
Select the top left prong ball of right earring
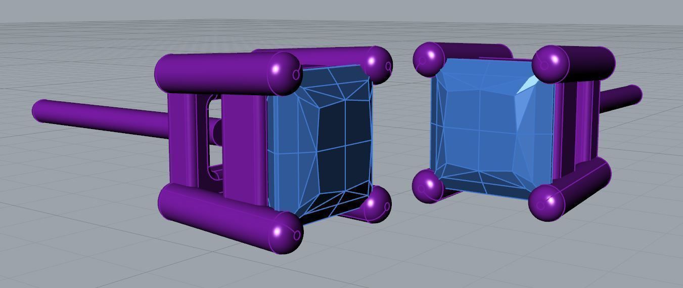(429, 59)
